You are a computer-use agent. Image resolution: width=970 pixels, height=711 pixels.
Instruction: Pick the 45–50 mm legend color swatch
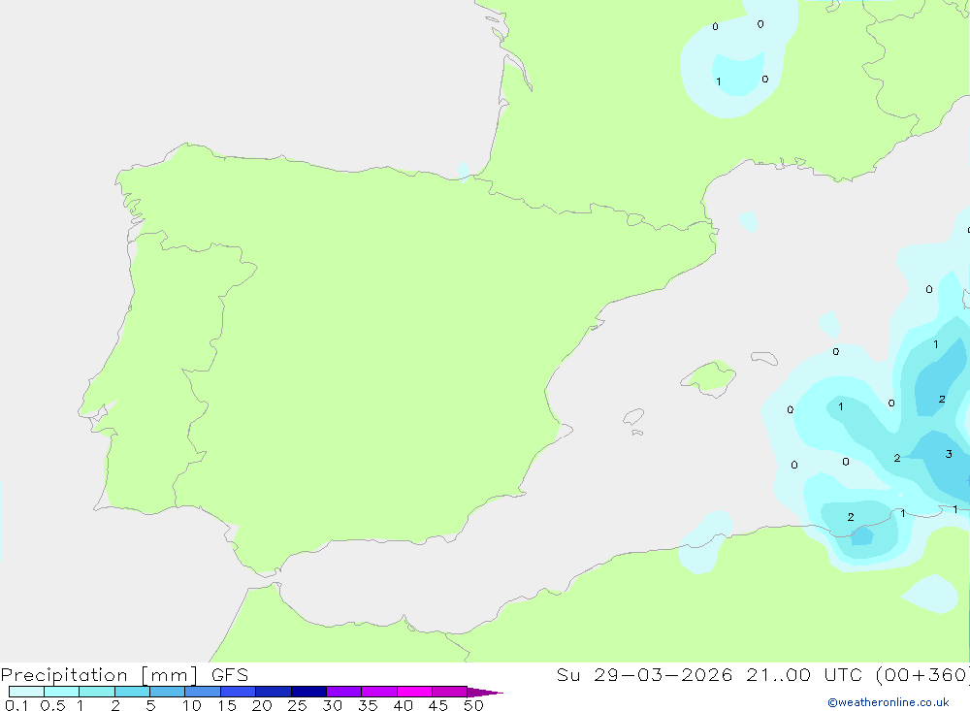449,692
